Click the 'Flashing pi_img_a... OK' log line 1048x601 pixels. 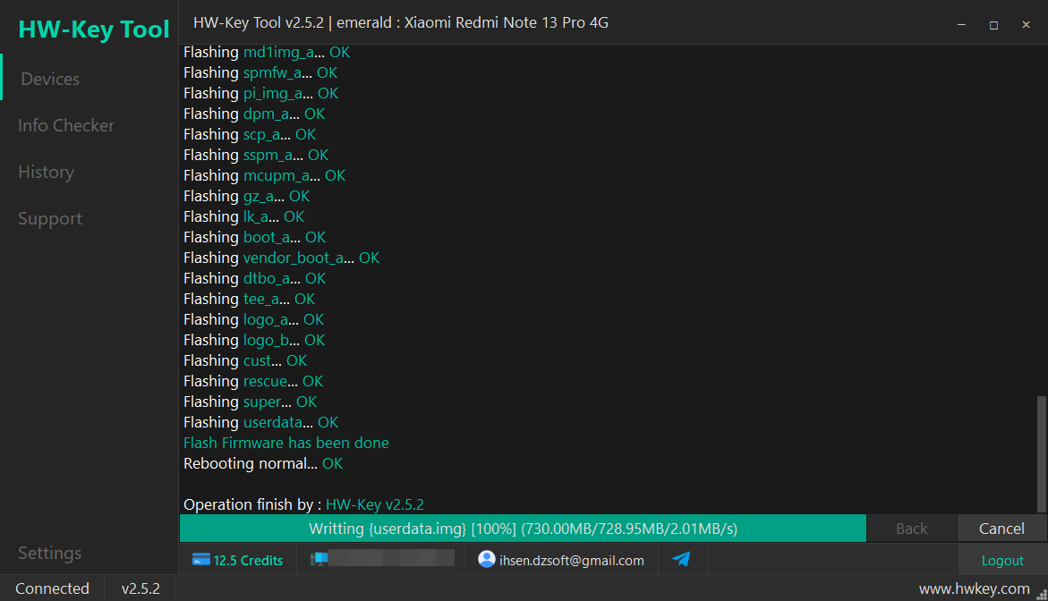(x=260, y=93)
